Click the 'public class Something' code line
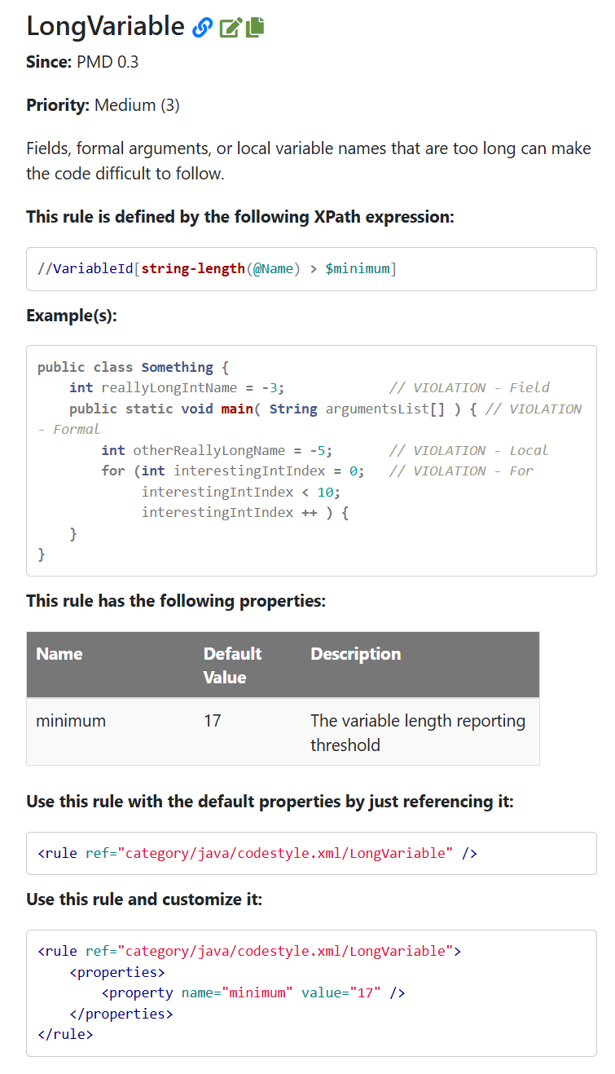615x1074 pixels. [134, 367]
